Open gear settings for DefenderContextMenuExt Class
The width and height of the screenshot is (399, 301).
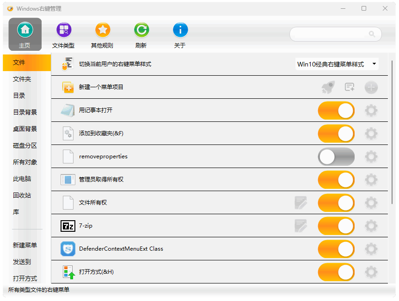(x=371, y=249)
